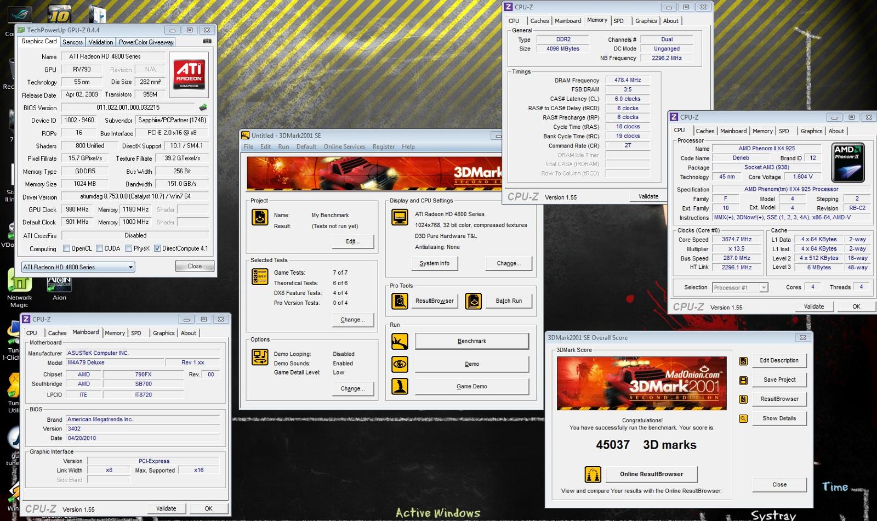Click the GPU-Z title bar icon

[x=21, y=30]
